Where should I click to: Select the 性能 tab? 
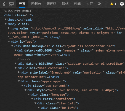pyautogui.click(x=77, y=4)
